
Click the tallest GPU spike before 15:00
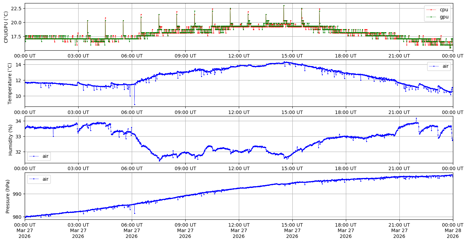(284, 5)
